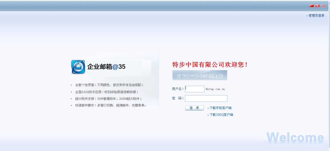Click the 企业邮箱@35 title text

click(106, 67)
